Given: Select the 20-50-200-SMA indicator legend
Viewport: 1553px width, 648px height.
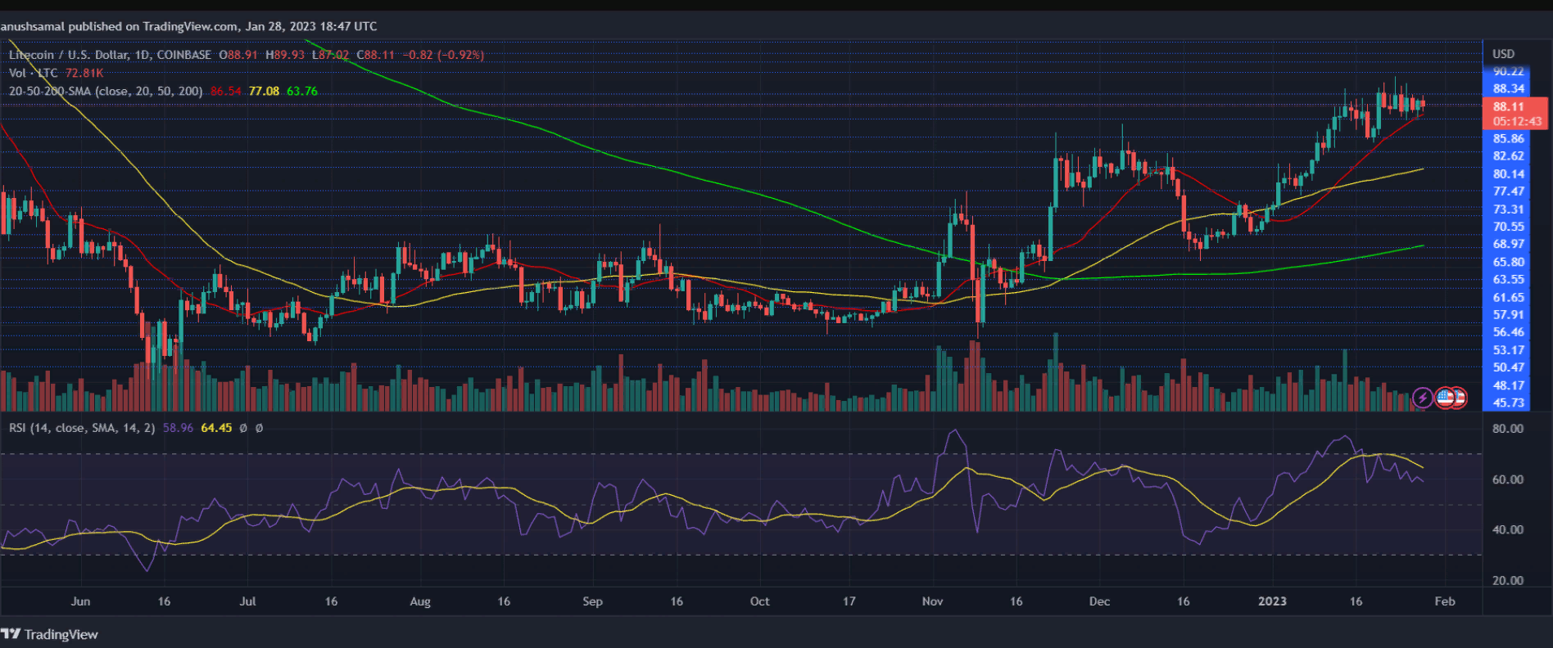Looking at the screenshot, I should click(x=106, y=91).
